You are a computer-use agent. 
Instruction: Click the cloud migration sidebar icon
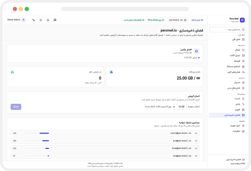click(x=243, y=50)
